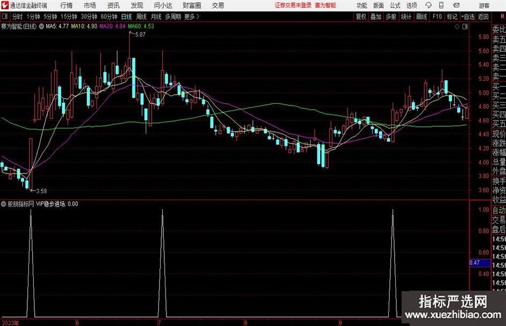
Task: Toggle the side panel icon near the diamond
Action: (465, 27)
